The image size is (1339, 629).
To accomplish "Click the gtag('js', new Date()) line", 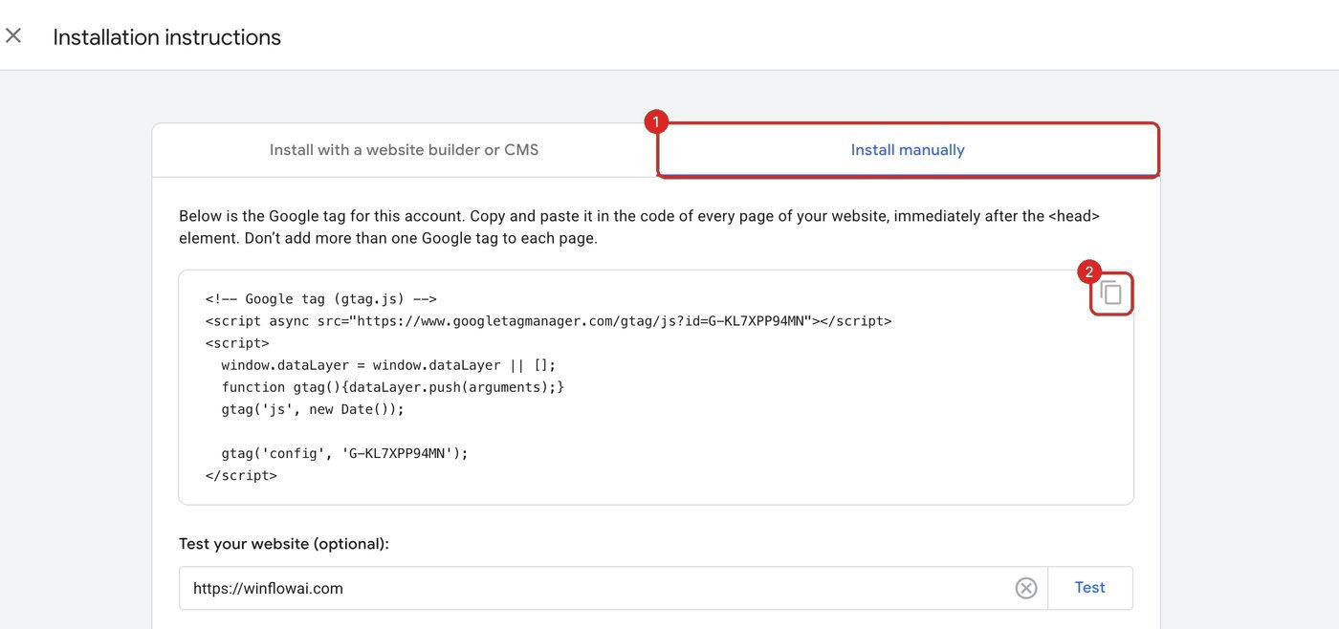I will tap(313, 409).
